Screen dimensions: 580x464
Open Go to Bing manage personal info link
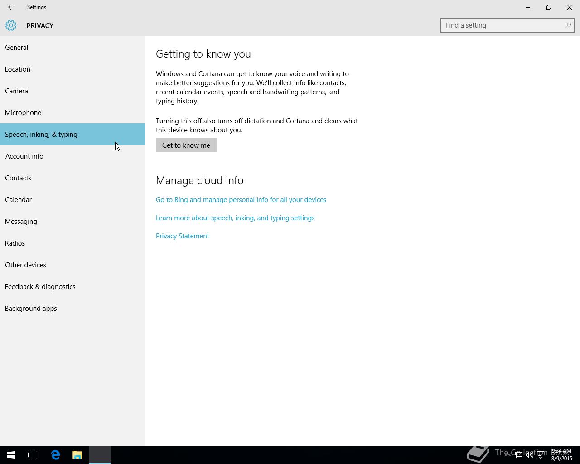(x=241, y=199)
